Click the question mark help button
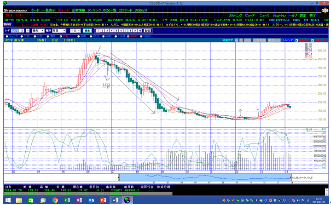 [x=28, y=30]
